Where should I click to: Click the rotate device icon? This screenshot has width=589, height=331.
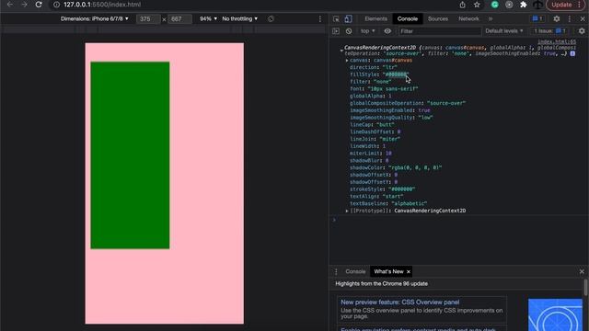pyautogui.click(x=271, y=18)
